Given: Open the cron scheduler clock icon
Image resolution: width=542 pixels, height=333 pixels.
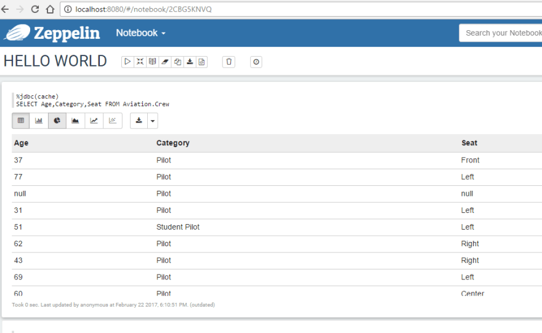Looking at the screenshot, I should [x=256, y=62].
